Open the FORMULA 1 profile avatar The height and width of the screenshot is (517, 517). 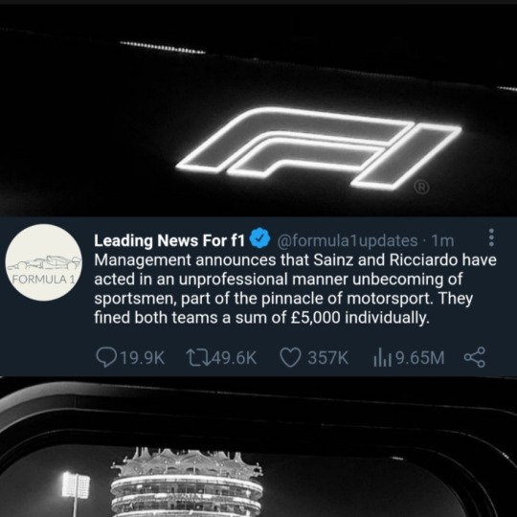(43, 262)
